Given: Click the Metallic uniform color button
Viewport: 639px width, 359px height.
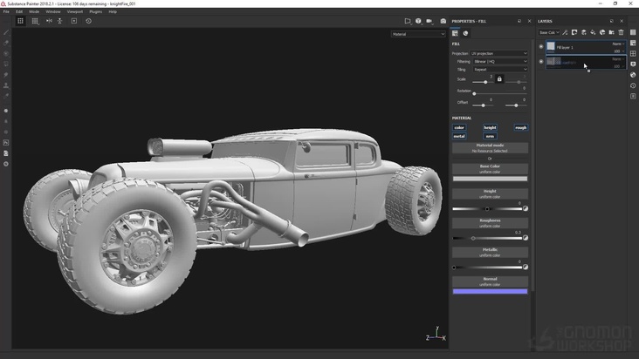Looking at the screenshot, I should coord(490,253).
